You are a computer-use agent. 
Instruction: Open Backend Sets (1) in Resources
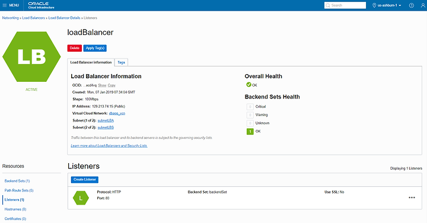tap(17, 181)
